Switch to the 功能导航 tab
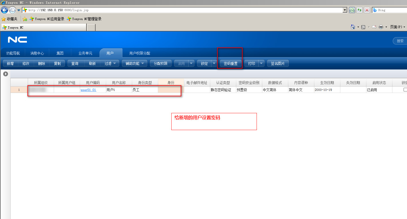Image resolution: width=407 pixels, height=219 pixels. click(x=13, y=53)
